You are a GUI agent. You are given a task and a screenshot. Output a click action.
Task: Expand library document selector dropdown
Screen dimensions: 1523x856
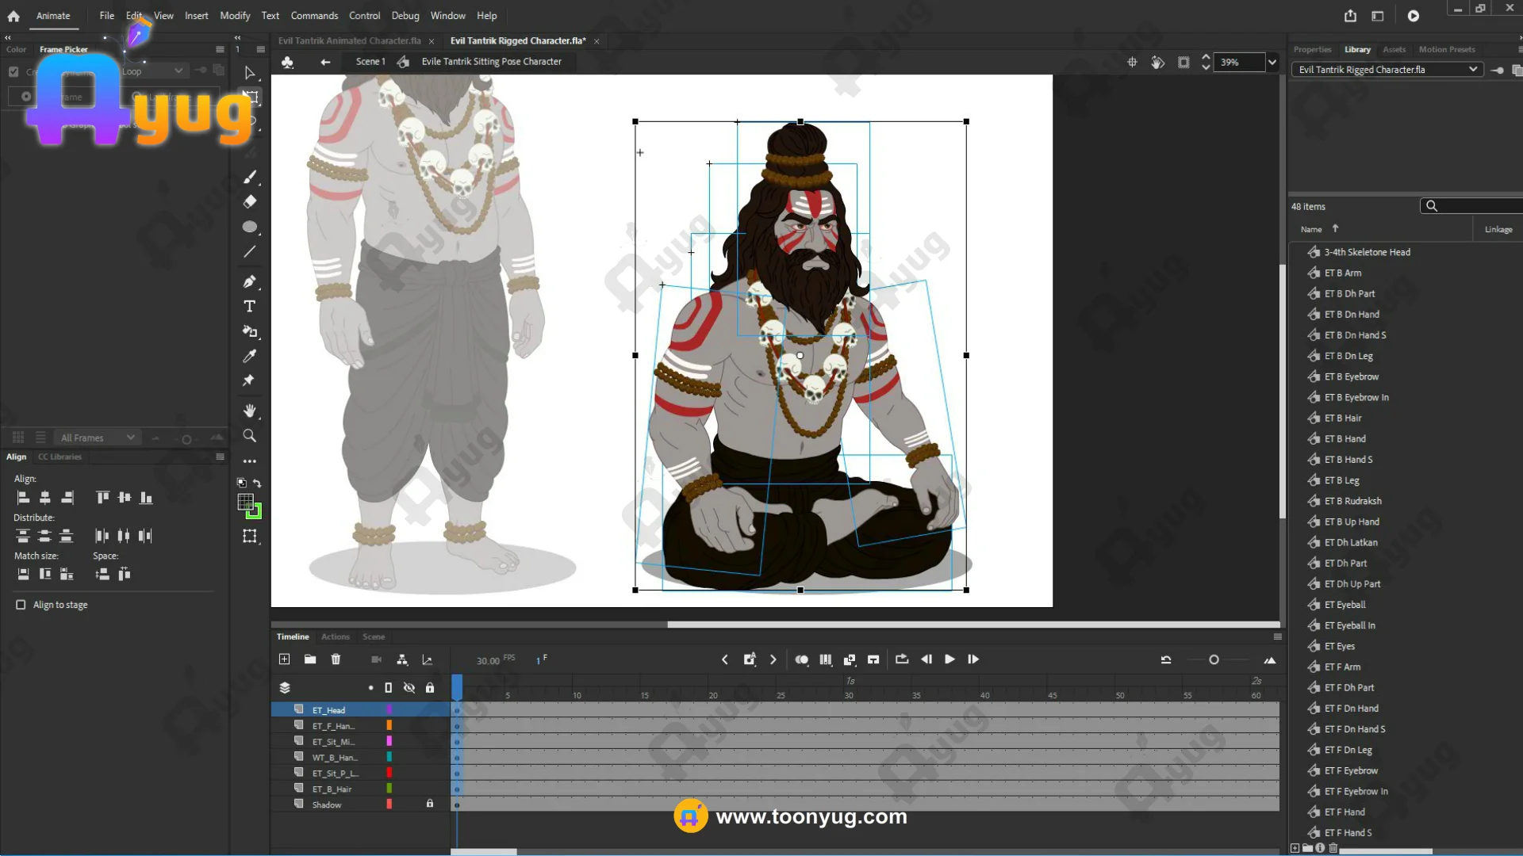(x=1472, y=70)
